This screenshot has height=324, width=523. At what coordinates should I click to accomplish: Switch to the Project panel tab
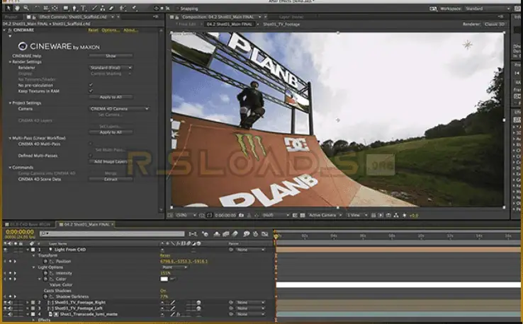[x=11, y=17]
